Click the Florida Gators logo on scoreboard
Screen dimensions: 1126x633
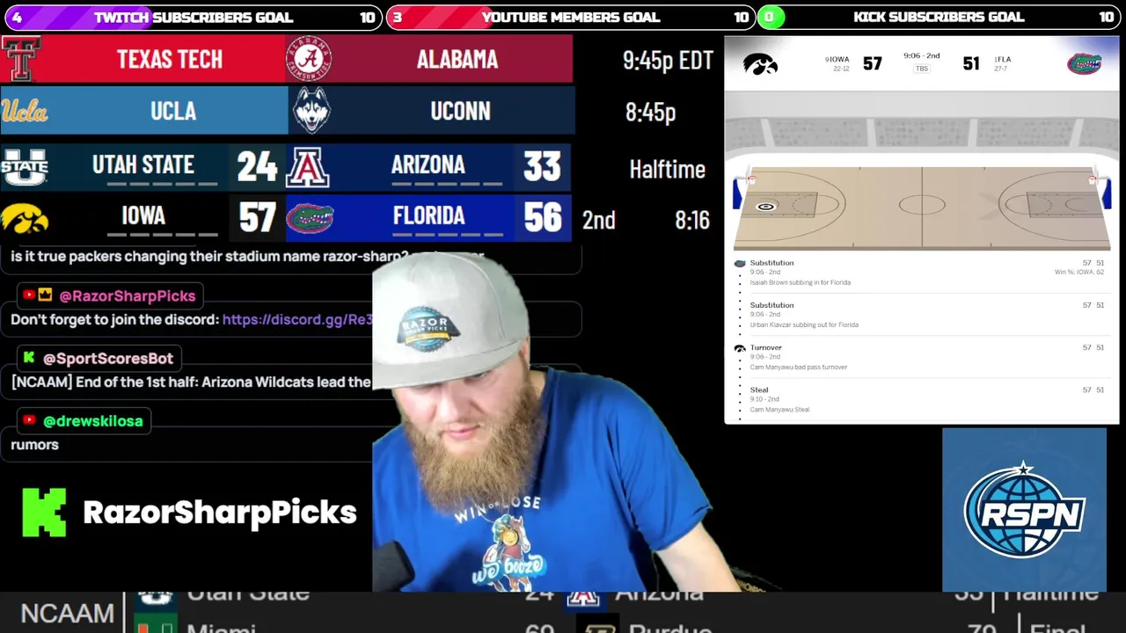(x=310, y=217)
